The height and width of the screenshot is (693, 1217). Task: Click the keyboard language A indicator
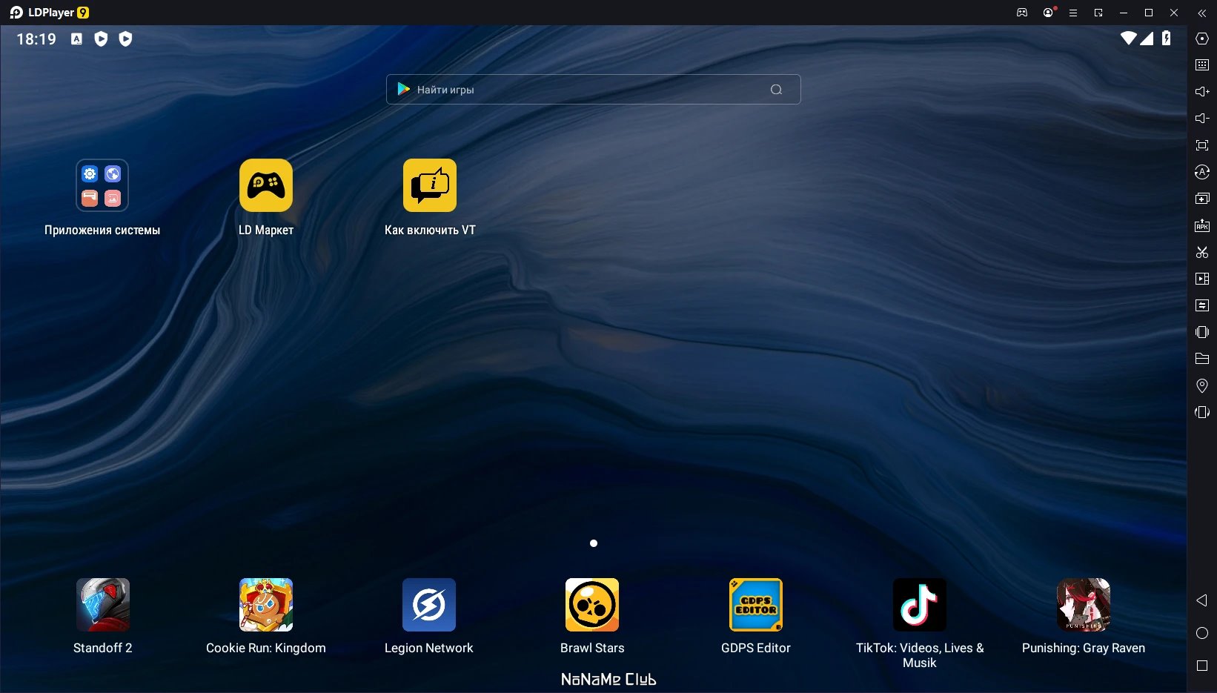[x=76, y=39]
